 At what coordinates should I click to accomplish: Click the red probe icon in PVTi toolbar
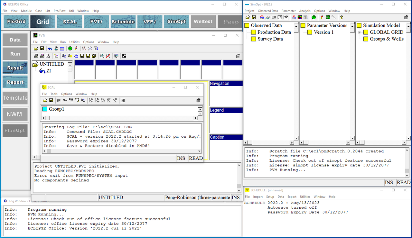[76, 49]
